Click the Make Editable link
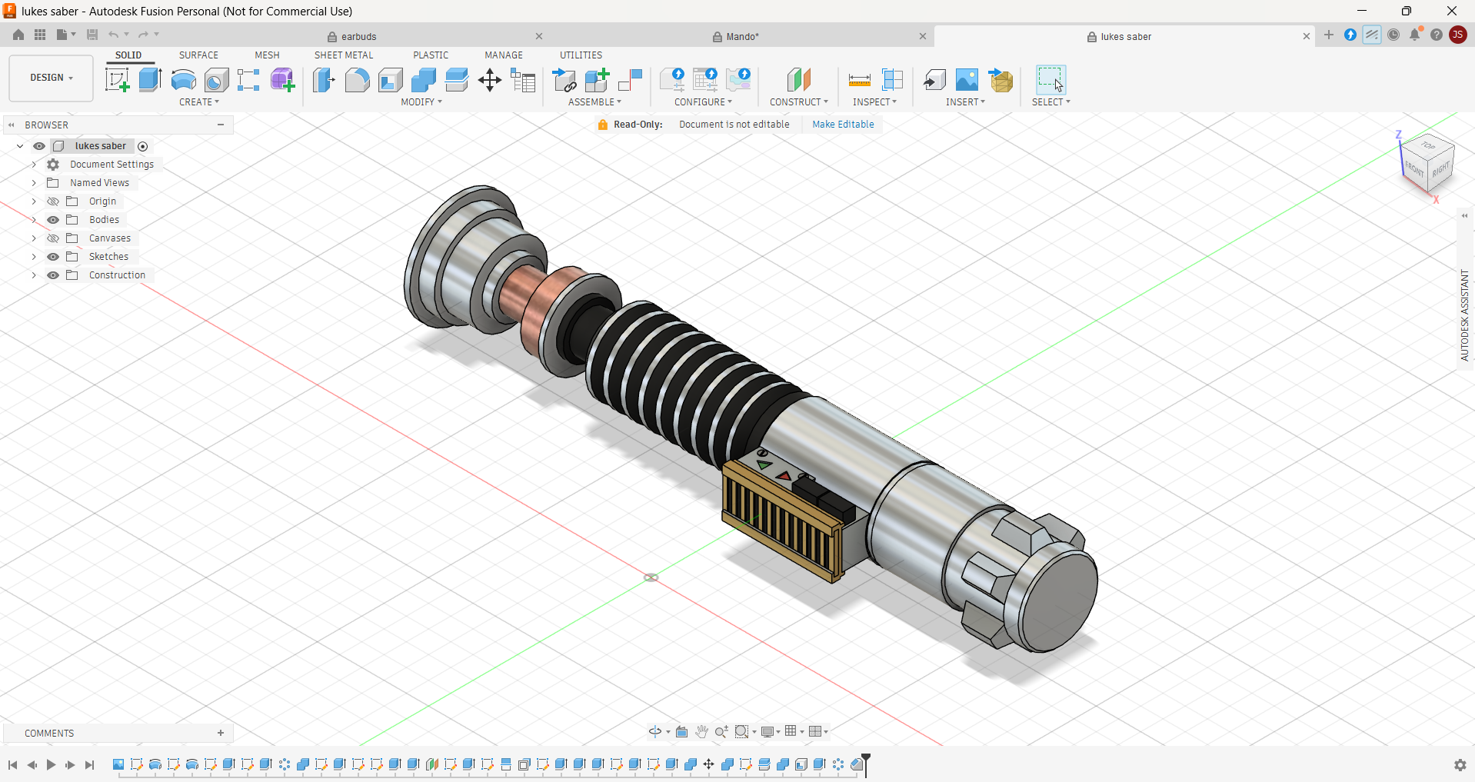 coord(843,125)
